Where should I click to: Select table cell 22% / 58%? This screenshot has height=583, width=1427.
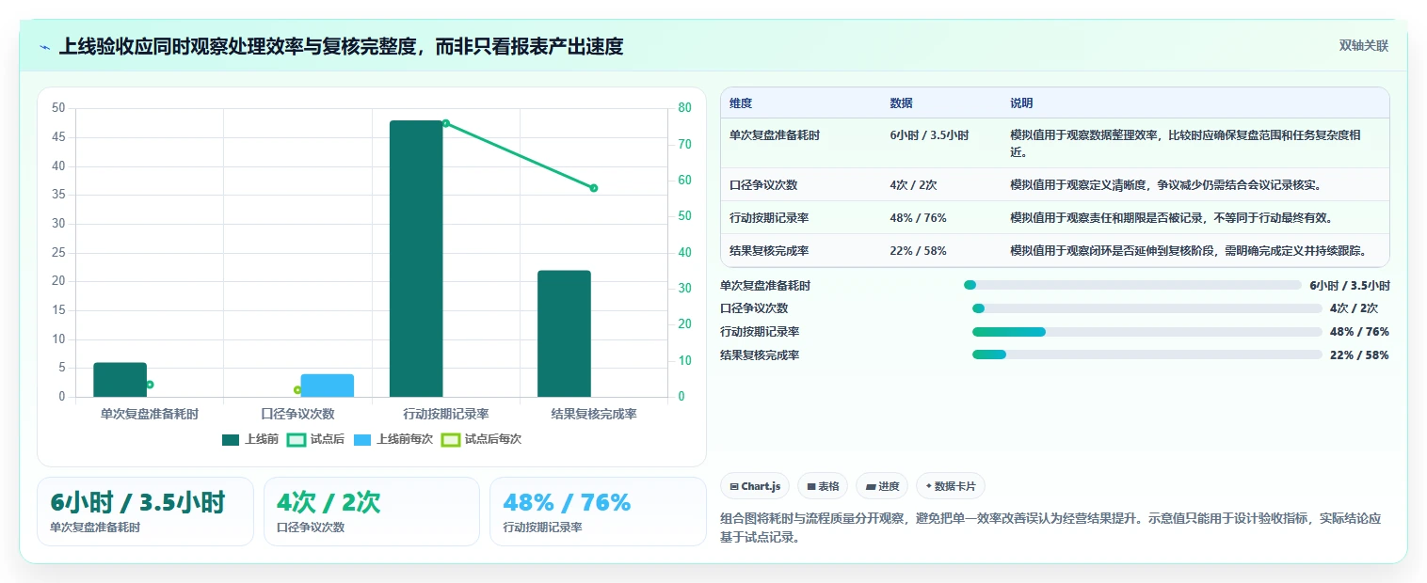coord(918,251)
